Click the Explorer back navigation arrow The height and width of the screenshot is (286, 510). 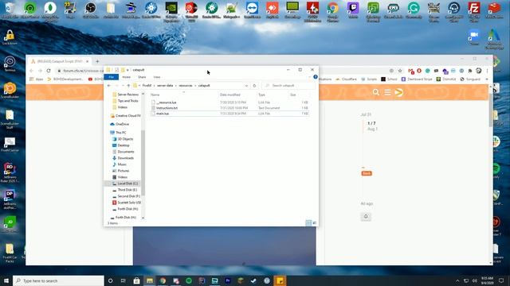pyautogui.click(x=109, y=86)
